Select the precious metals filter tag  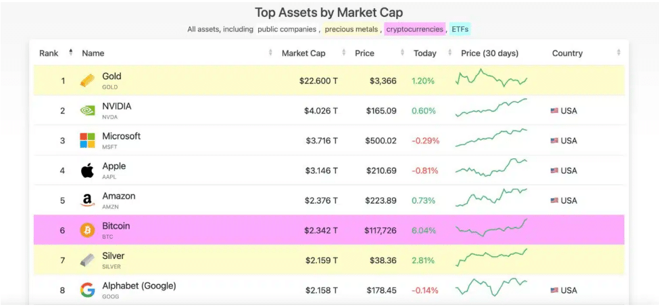pyautogui.click(x=351, y=29)
